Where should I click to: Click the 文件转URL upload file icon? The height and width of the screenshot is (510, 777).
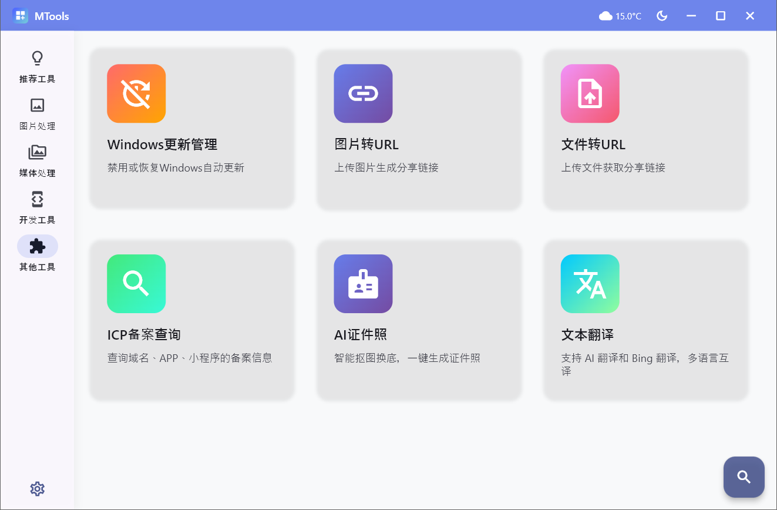point(590,93)
